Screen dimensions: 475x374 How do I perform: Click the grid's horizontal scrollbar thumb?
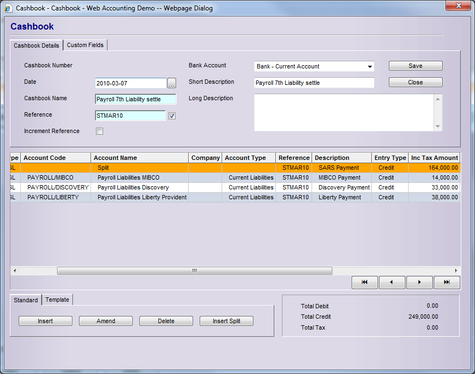(194, 271)
